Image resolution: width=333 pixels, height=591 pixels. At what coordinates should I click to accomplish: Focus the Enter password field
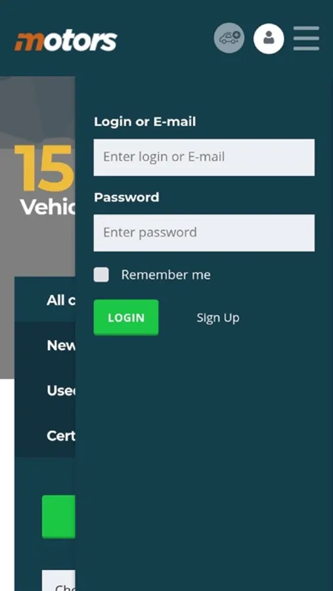[x=204, y=232]
